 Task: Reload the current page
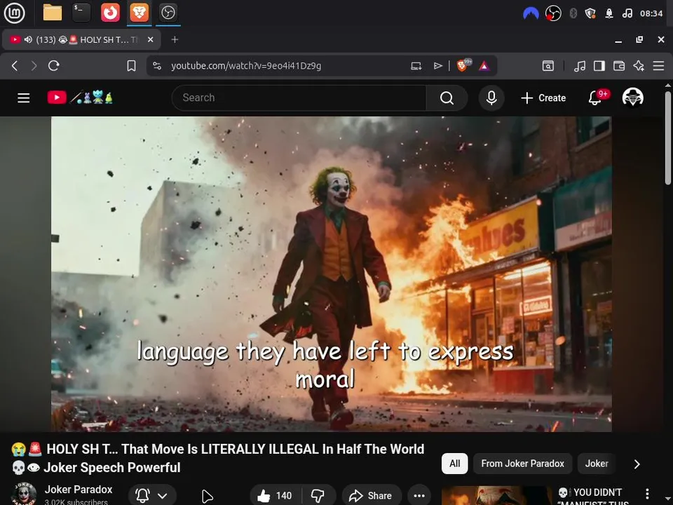(x=54, y=66)
